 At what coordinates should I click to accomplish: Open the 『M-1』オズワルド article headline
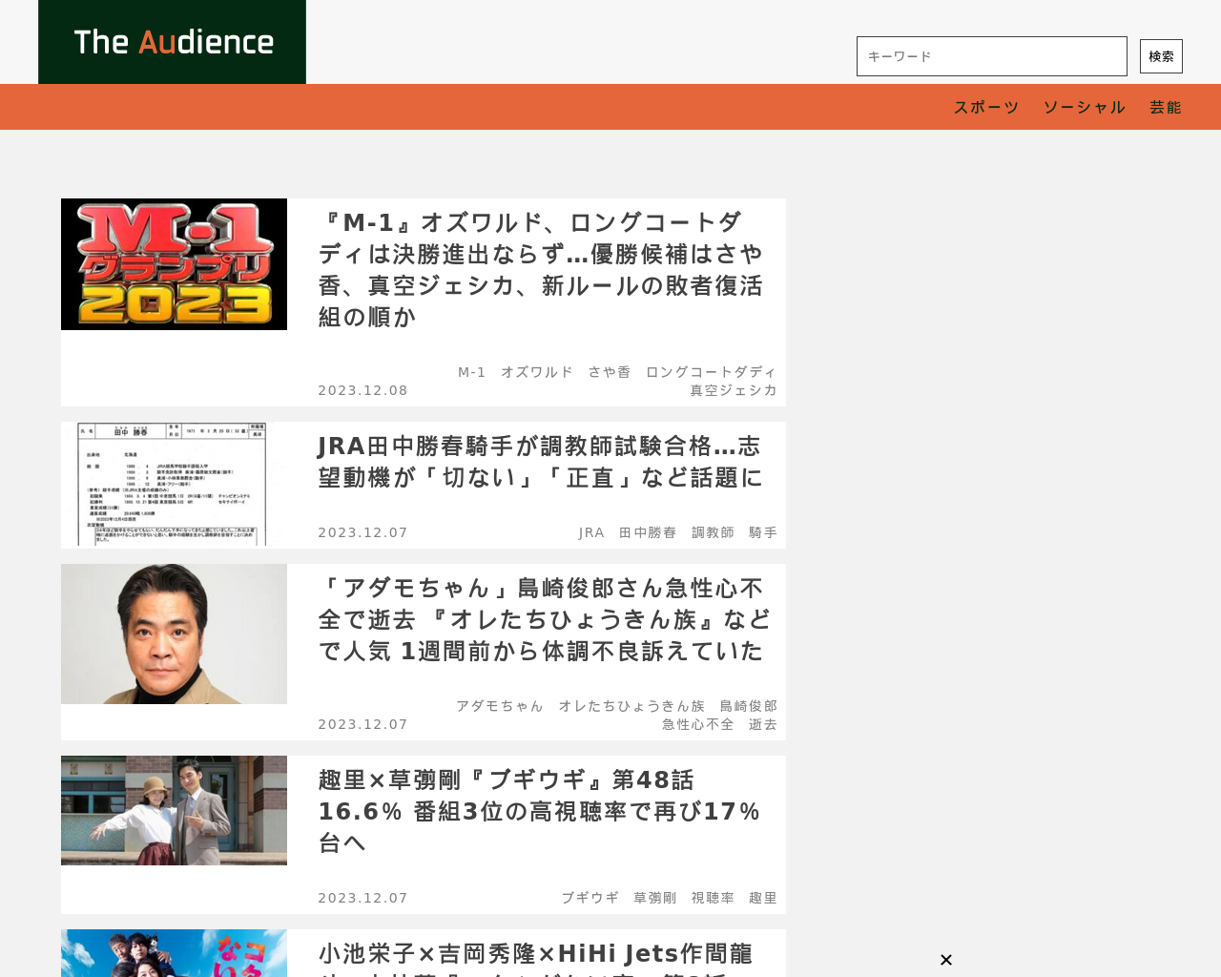541,270
